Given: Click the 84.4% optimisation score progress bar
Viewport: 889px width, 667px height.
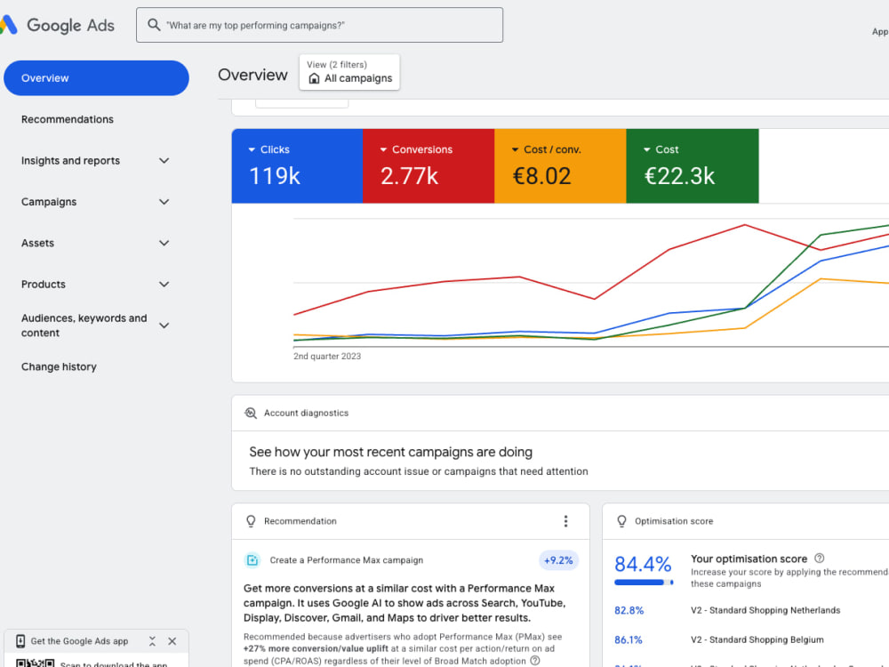Looking at the screenshot, I should pos(644,583).
